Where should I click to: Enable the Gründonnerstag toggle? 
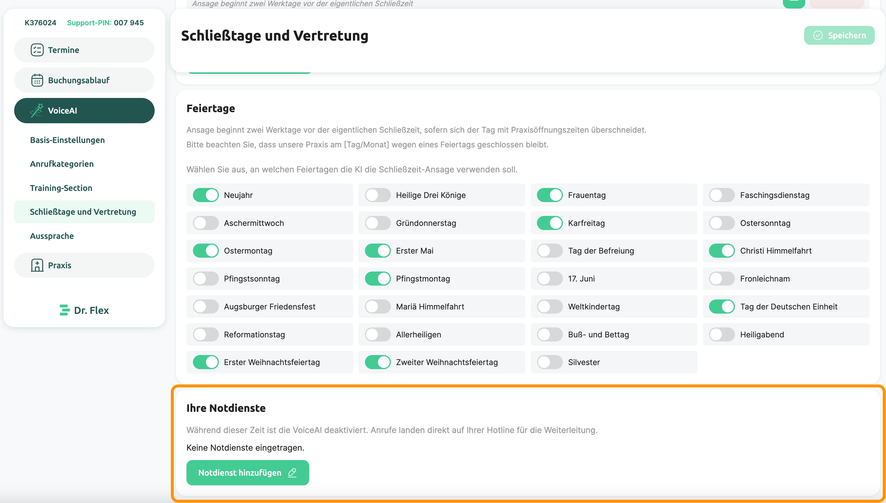click(378, 223)
